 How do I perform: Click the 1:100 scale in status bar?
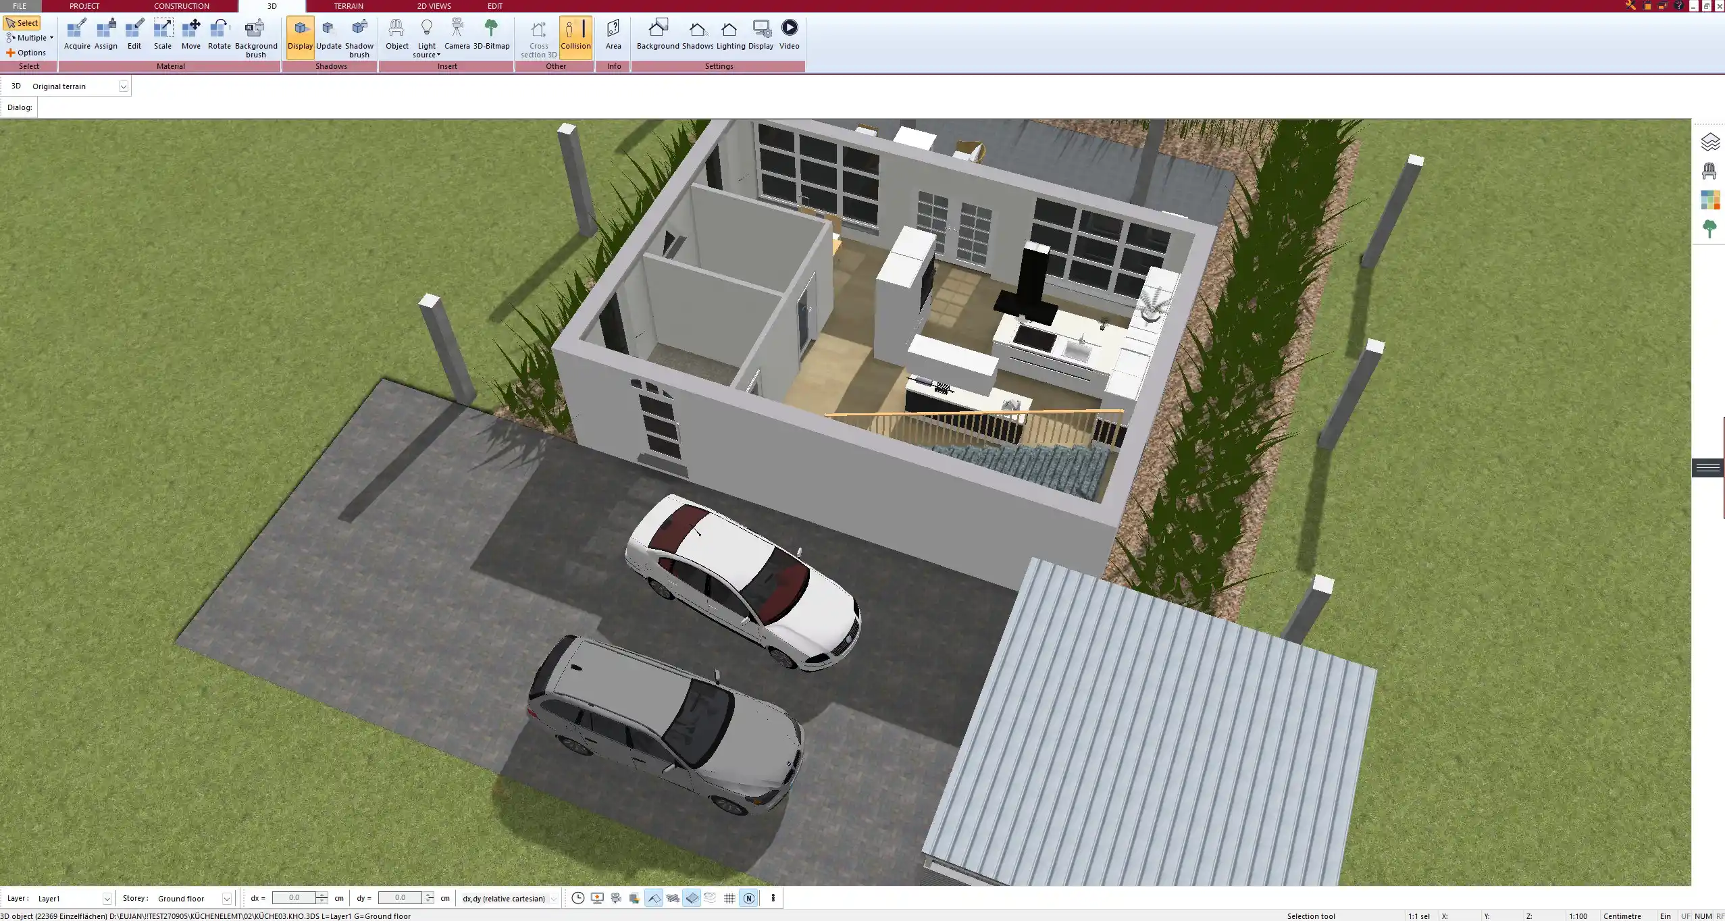[x=1578, y=916]
